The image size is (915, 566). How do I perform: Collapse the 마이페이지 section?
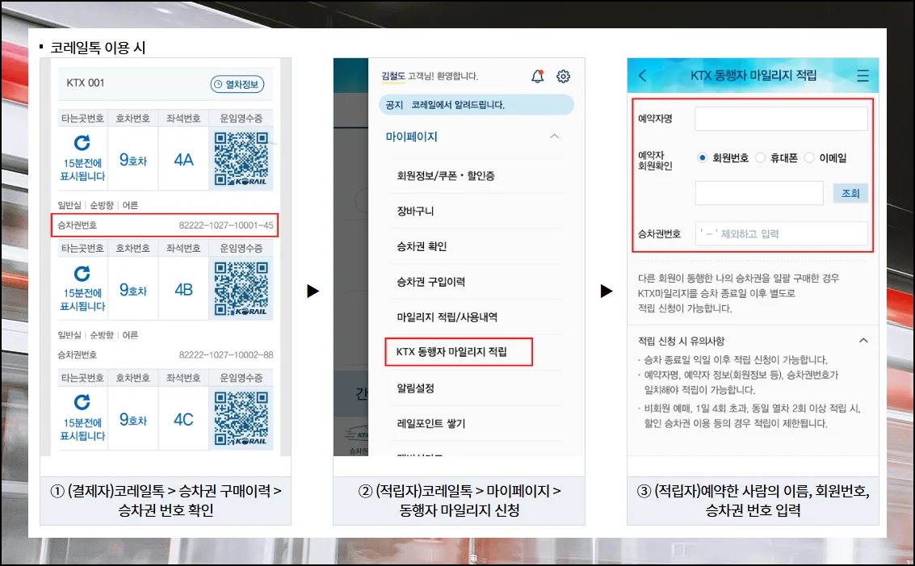pyautogui.click(x=554, y=137)
